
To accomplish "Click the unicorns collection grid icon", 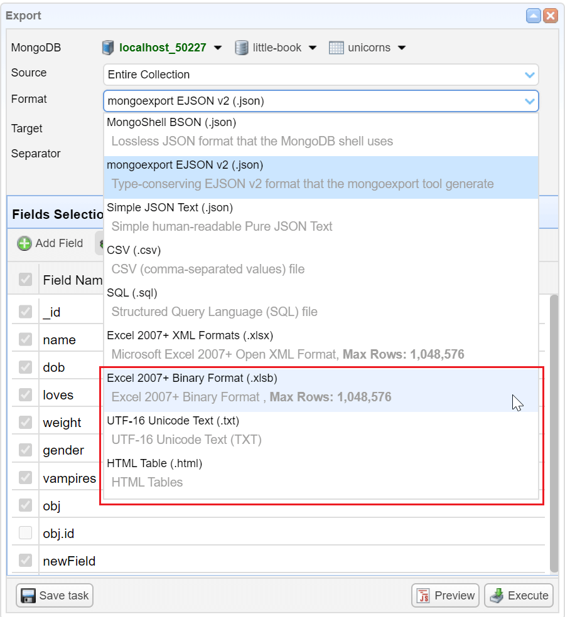I will [x=336, y=48].
